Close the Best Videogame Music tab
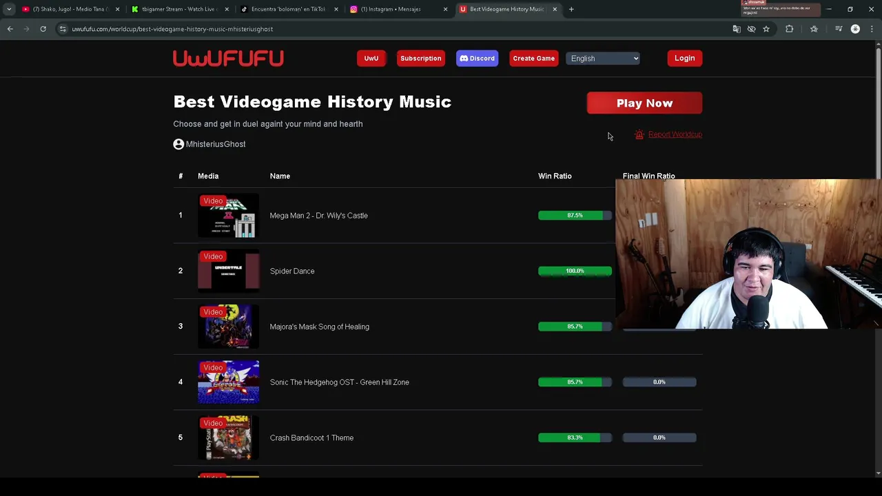 pyautogui.click(x=555, y=9)
